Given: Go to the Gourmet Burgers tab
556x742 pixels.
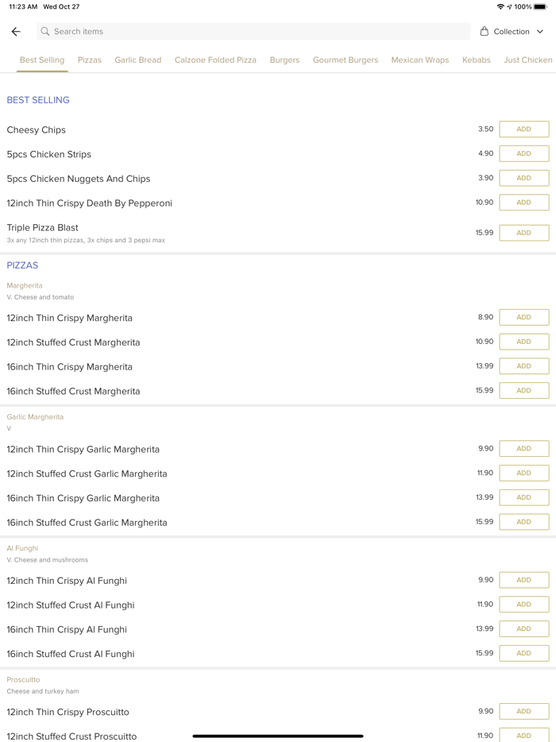Looking at the screenshot, I should pyautogui.click(x=346, y=60).
